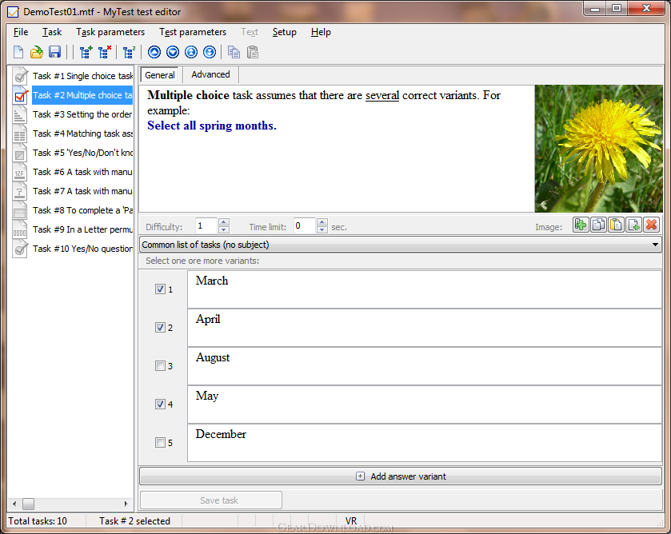Click the New test file icon
The width and height of the screenshot is (671, 534).
pos(18,52)
